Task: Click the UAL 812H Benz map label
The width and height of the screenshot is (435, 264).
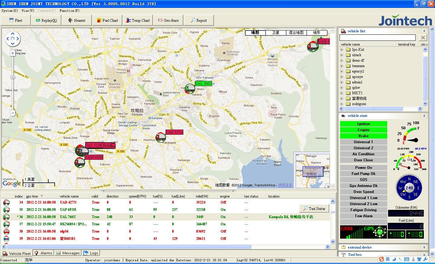Action: [x=98, y=145]
